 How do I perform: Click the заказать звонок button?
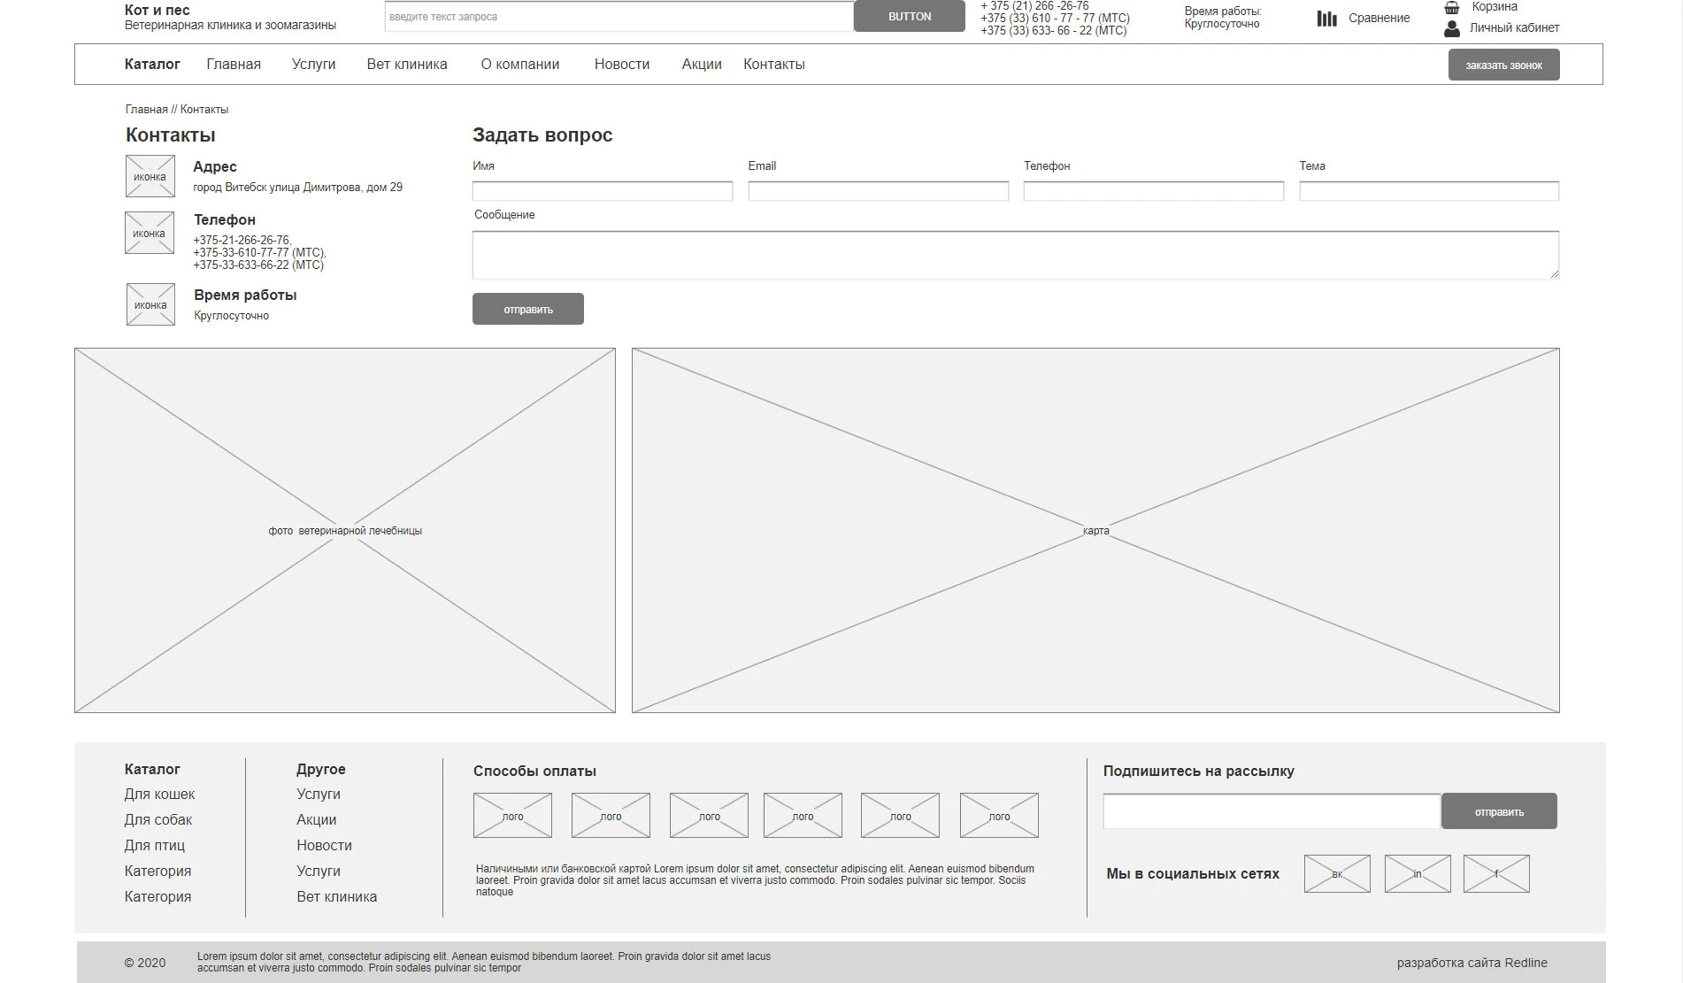click(x=1504, y=65)
